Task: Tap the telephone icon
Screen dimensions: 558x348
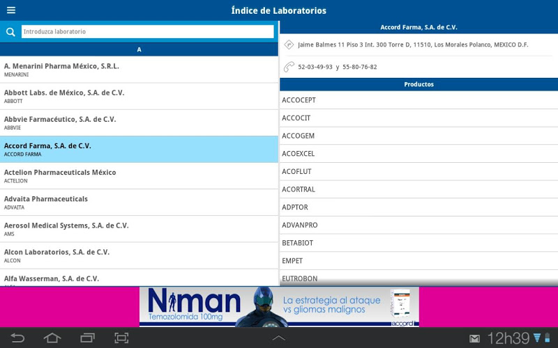Action: click(x=289, y=67)
